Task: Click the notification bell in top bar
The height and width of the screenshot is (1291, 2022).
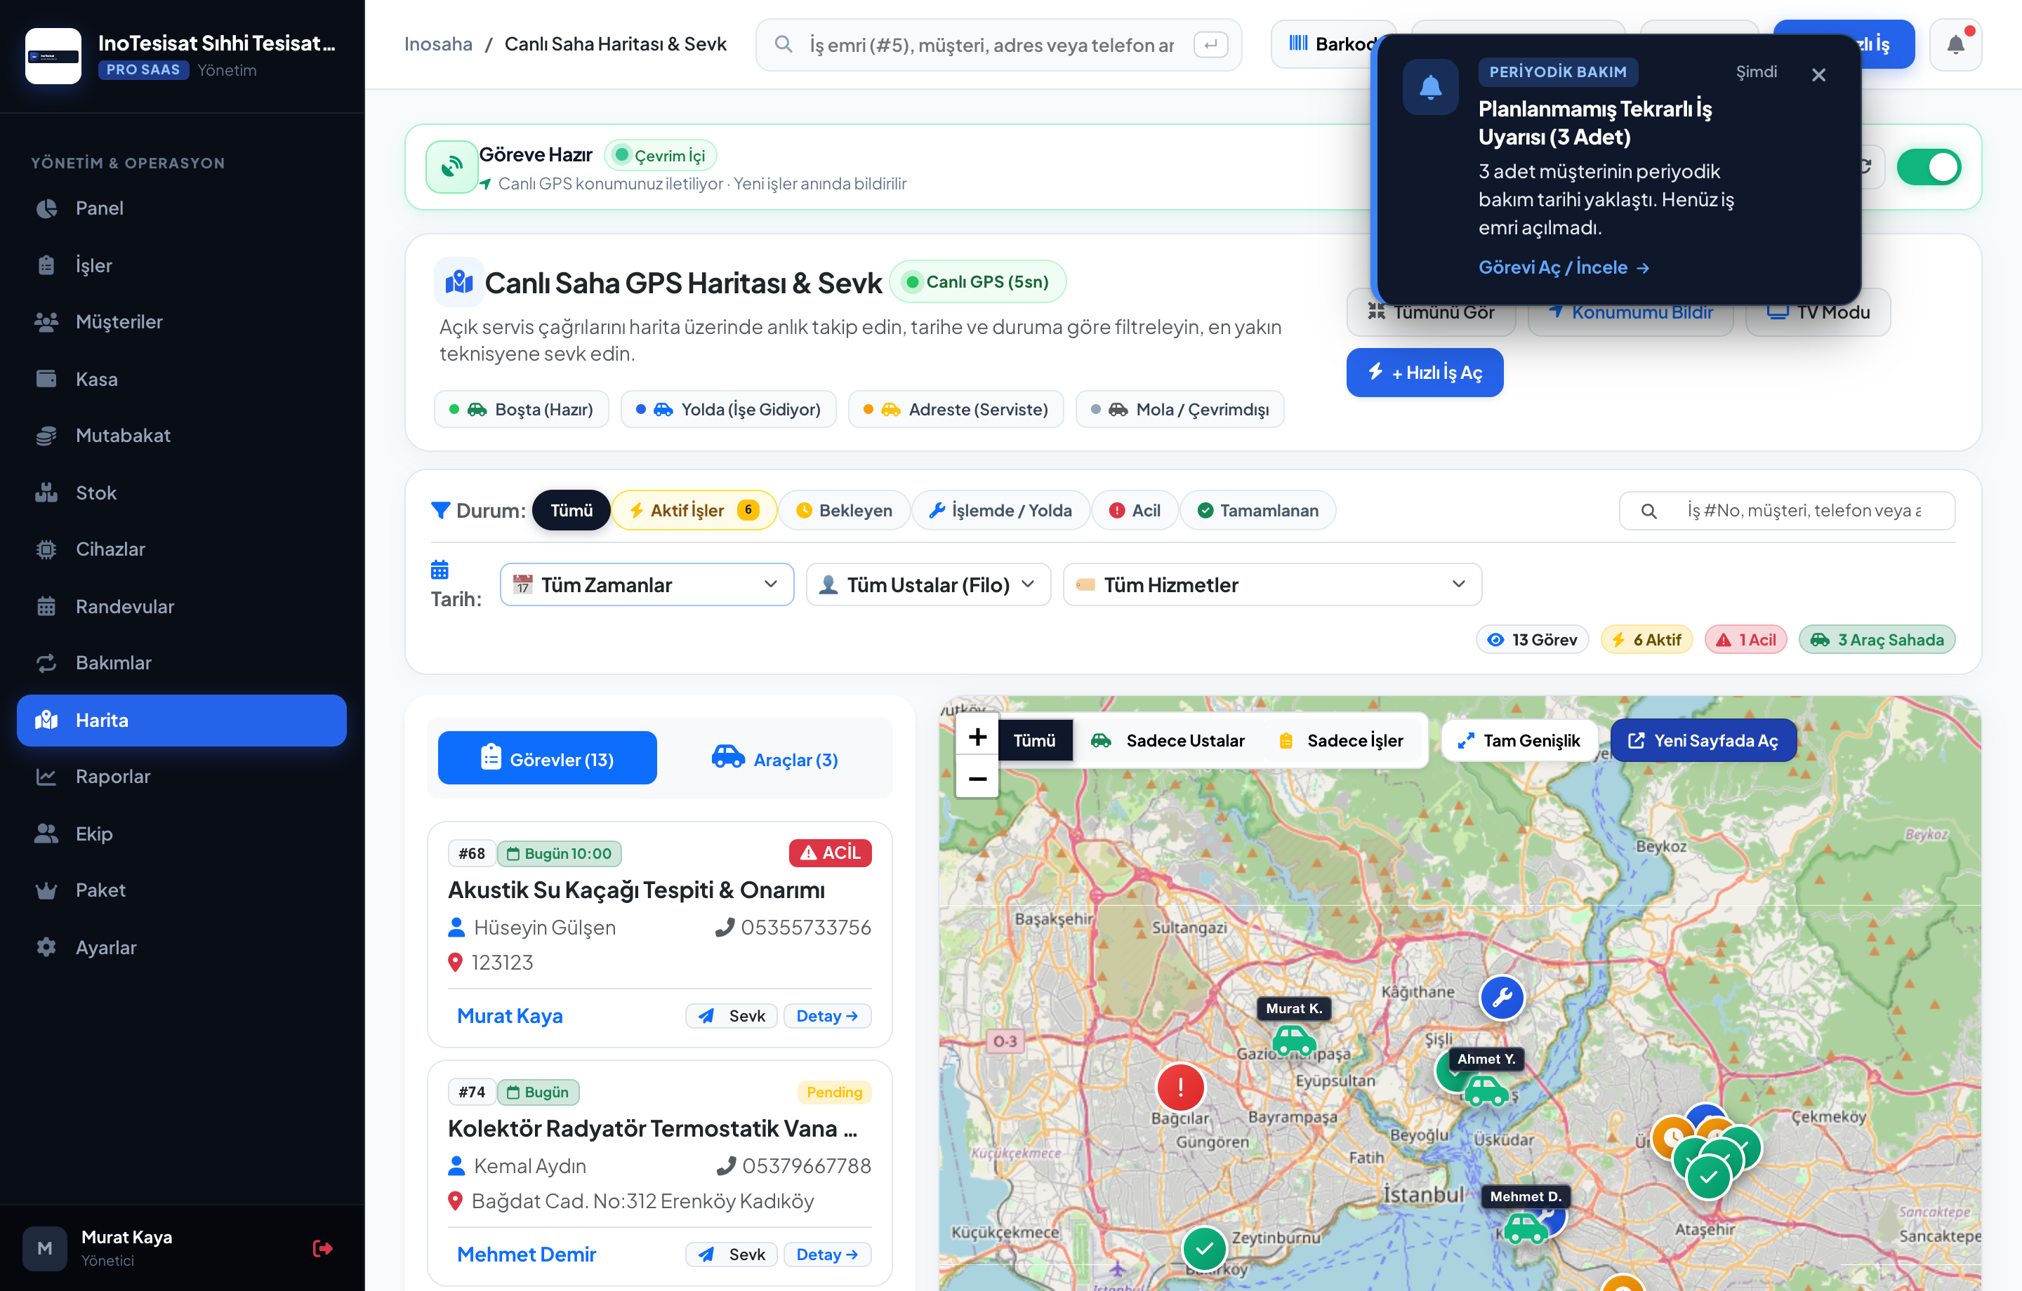Action: click(1955, 44)
